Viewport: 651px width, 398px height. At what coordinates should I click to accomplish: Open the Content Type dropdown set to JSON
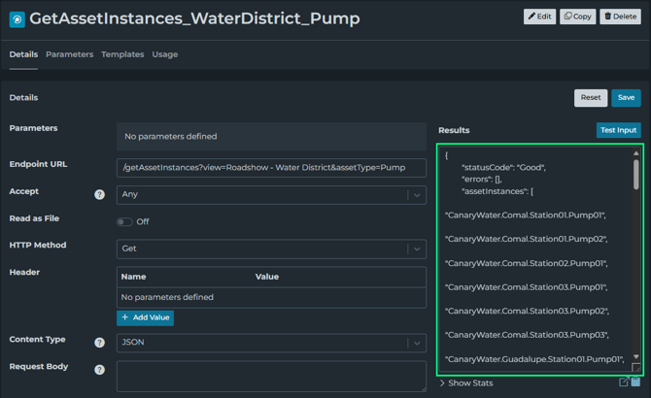[x=271, y=343]
